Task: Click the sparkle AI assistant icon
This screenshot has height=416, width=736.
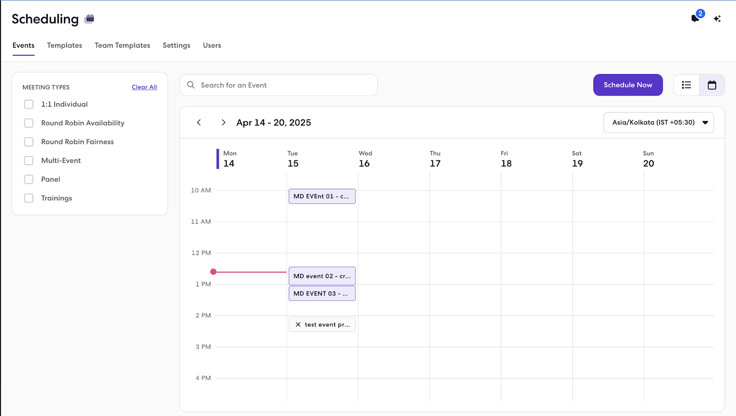Action: click(717, 18)
